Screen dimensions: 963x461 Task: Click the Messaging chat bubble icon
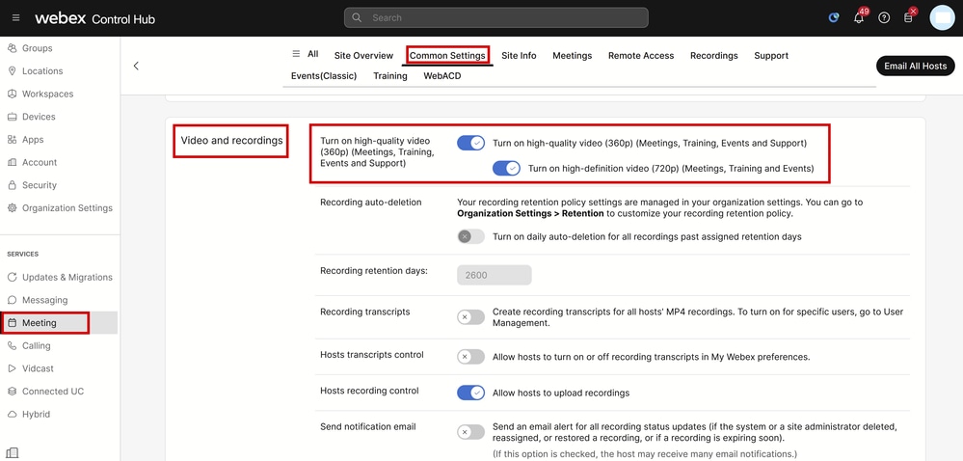pyautogui.click(x=12, y=300)
